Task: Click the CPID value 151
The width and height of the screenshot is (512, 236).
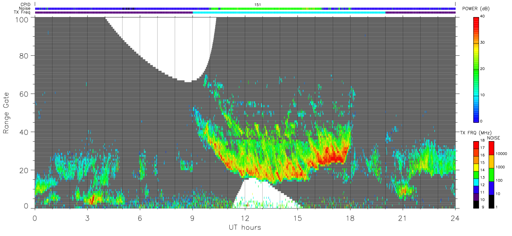Action: [257, 4]
